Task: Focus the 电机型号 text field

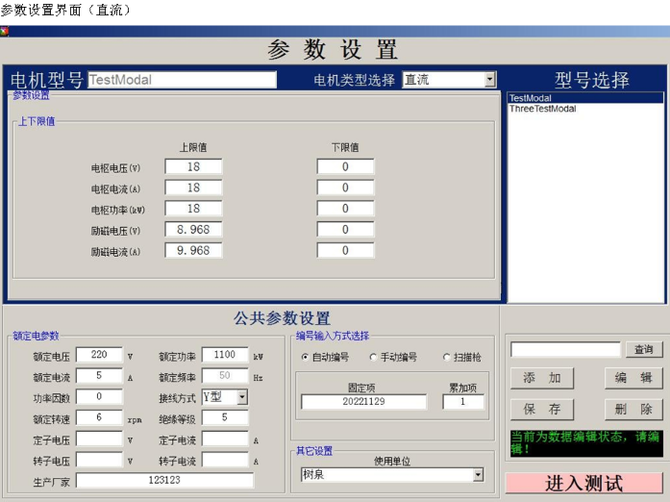Action: pyautogui.click(x=182, y=80)
